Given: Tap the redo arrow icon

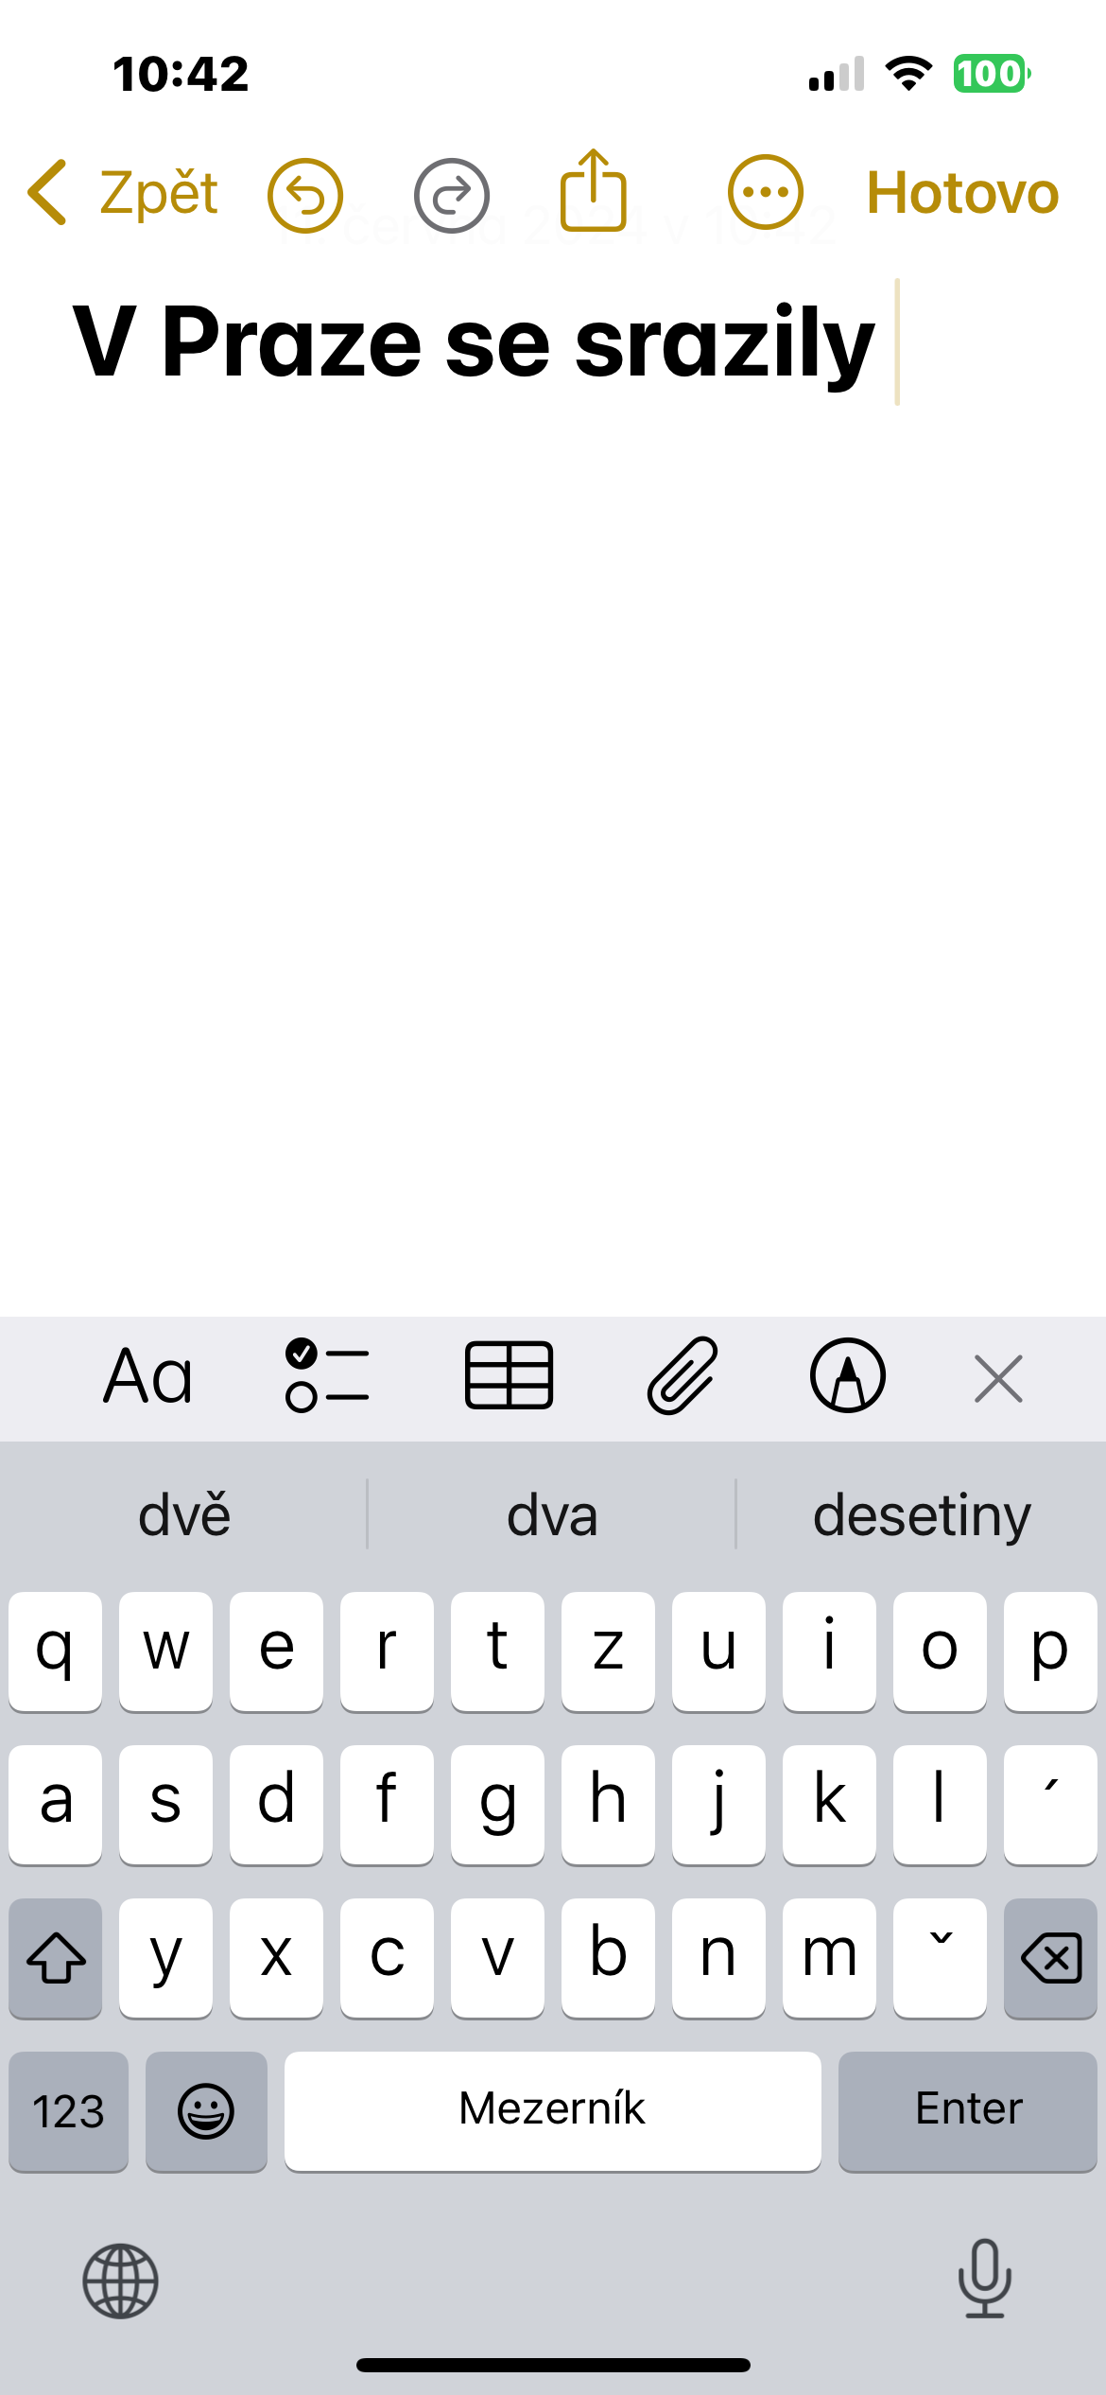Looking at the screenshot, I should (x=452, y=196).
